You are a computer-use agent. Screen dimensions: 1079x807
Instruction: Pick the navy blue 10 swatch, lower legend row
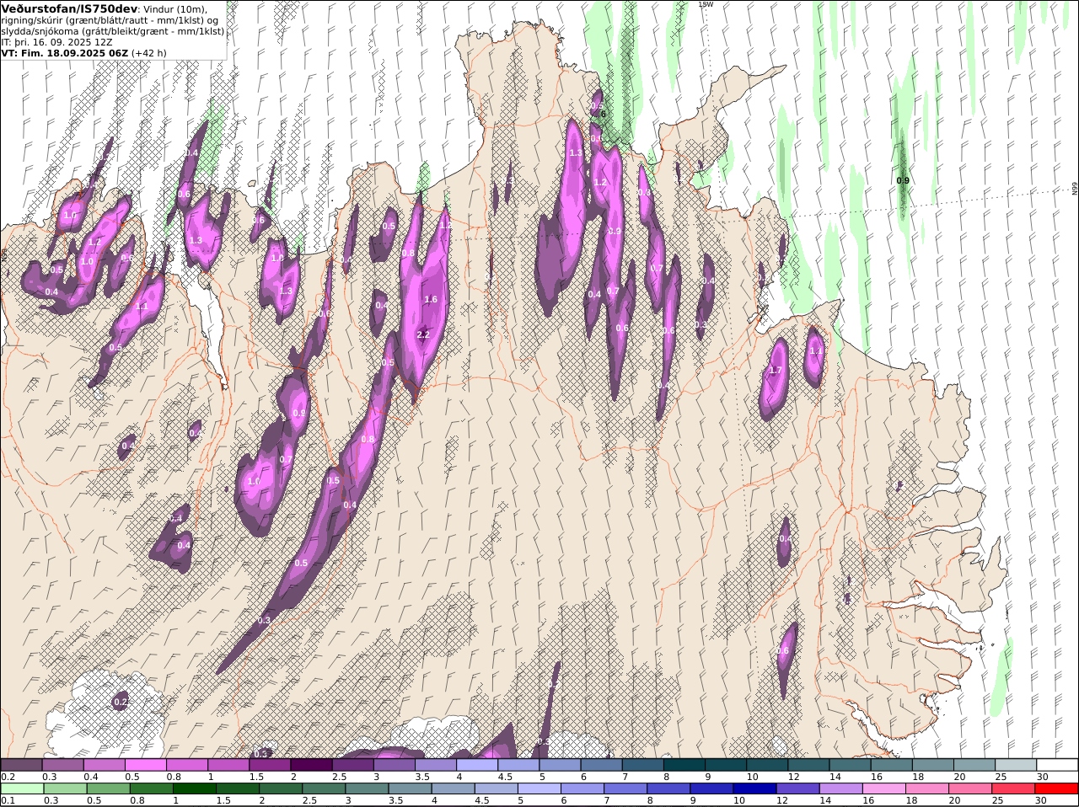tap(755, 788)
